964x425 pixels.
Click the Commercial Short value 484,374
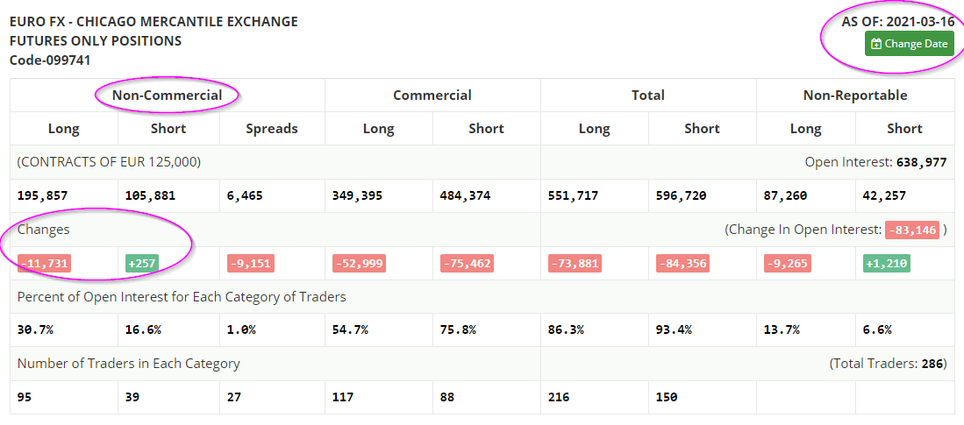467,195
